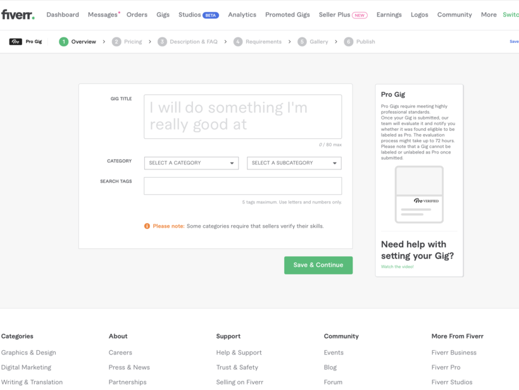Click the '0 / 80 max' character counter
This screenshot has height=390, width=519.
pos(330,145)
